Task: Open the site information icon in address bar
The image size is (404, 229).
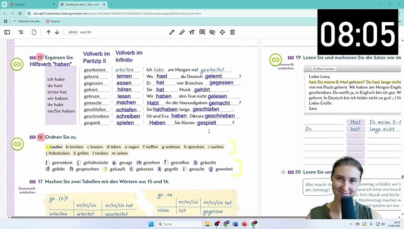Action: [29, 14]
